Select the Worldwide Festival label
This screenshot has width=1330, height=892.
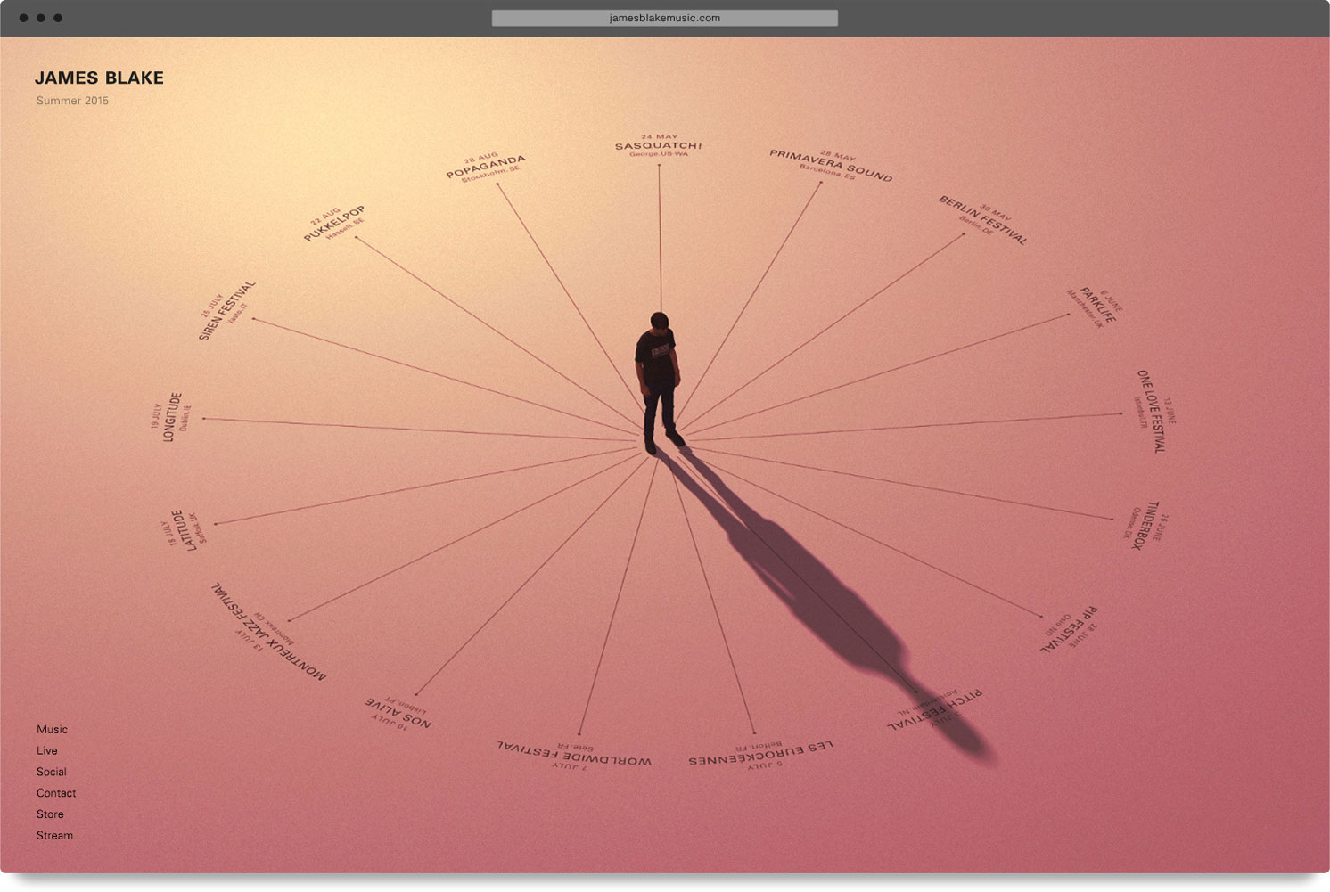click(573, 754)
